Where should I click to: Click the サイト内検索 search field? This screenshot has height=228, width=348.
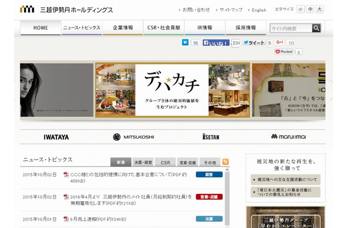point(291,28)
